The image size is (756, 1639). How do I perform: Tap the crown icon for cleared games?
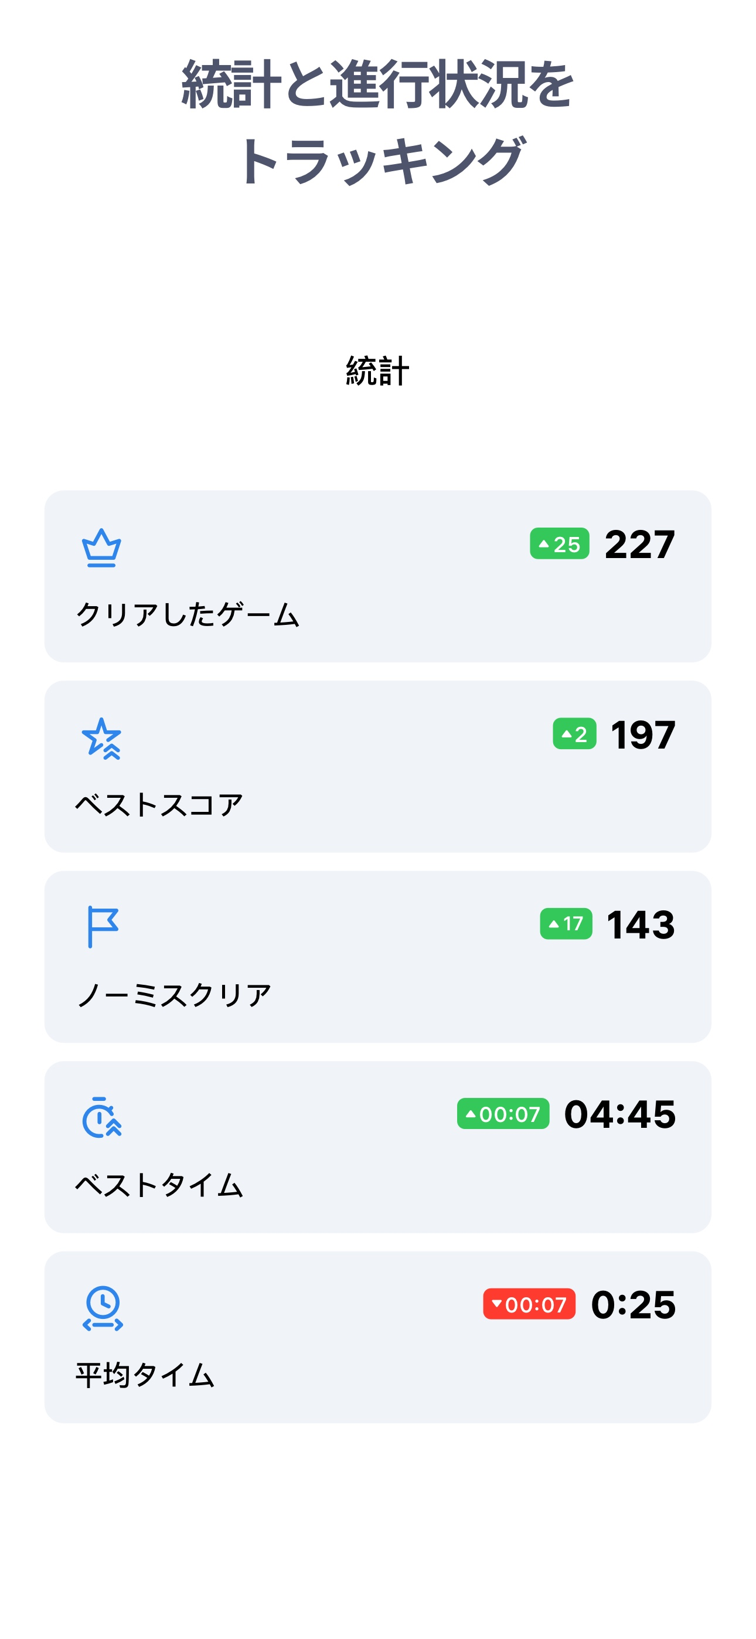(x=101, y=548)
